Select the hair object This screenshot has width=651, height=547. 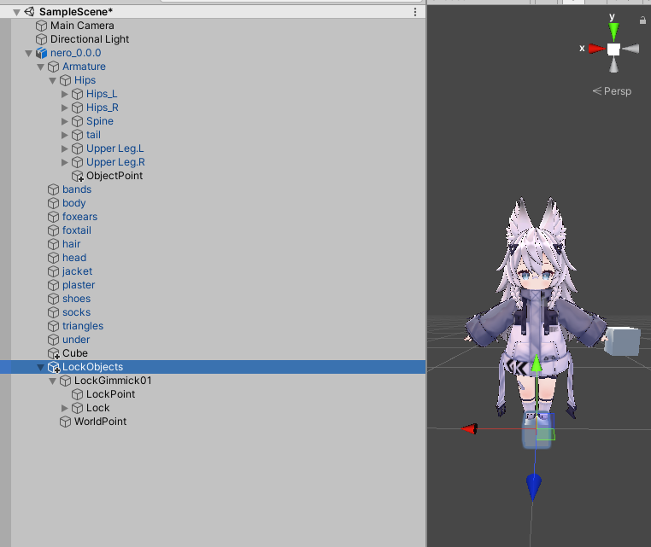tap(72, 244)
